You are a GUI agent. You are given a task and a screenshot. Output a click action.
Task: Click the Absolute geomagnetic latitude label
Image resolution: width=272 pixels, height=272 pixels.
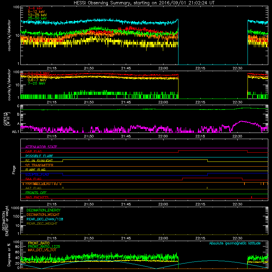(x=235, y=243)
